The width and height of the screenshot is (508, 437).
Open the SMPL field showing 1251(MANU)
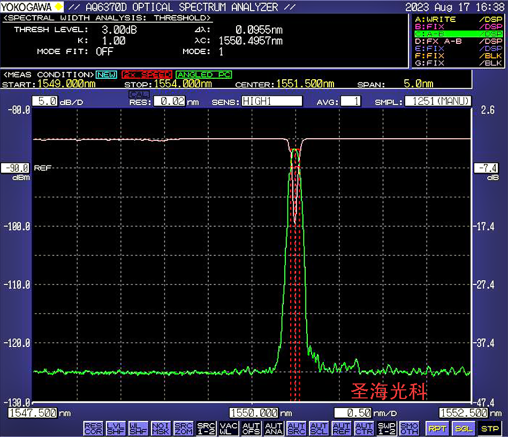(x=438, y=101)
